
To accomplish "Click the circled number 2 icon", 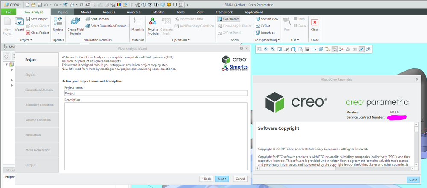I will [150, 5].
